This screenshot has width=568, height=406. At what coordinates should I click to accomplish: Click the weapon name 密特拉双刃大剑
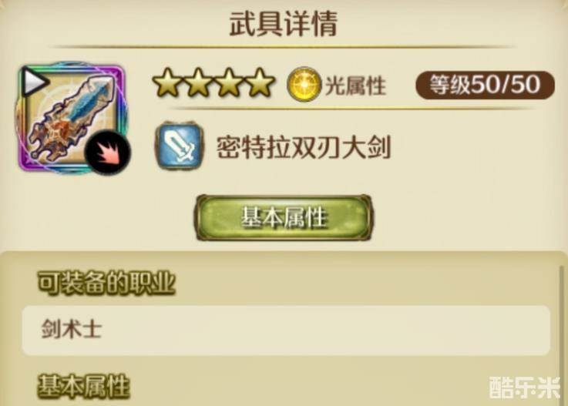[x=304, y=147]
